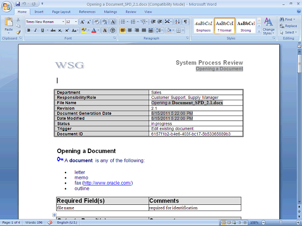Insert enclosed character icon

[113, 30]
